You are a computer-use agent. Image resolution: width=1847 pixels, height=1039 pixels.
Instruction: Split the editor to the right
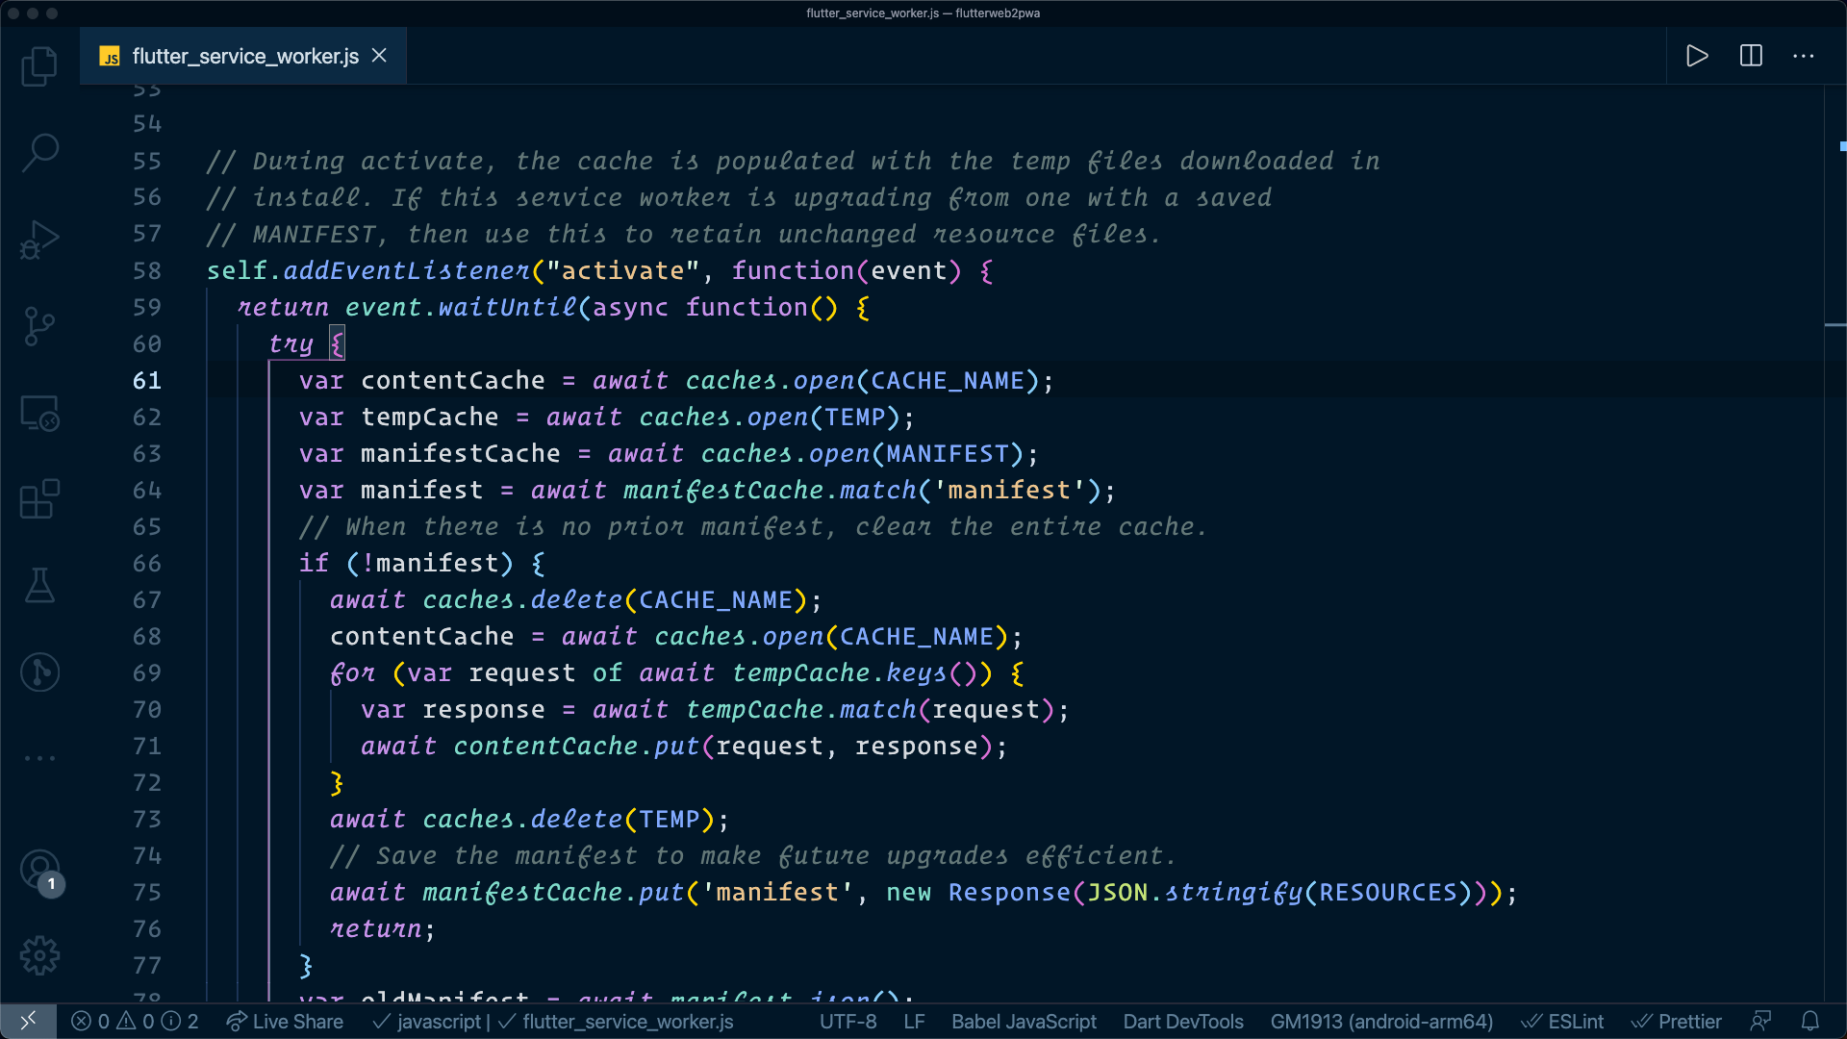click(1751, 56)
